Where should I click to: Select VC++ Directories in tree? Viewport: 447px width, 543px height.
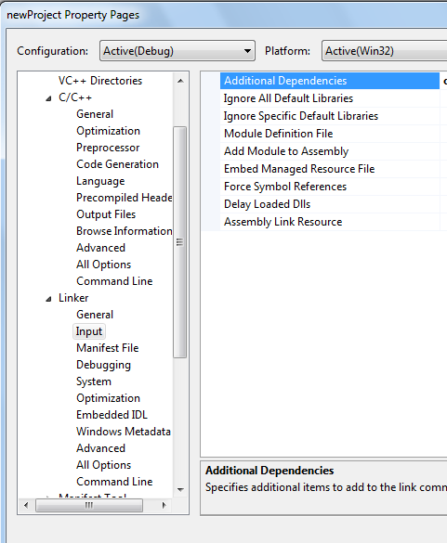[x=100, y=81]
